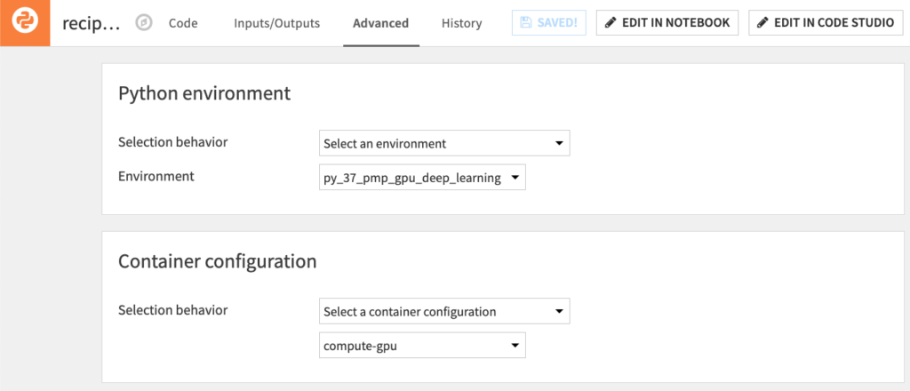Open the 'Select a container configuration' dropdown

point(443,312)
